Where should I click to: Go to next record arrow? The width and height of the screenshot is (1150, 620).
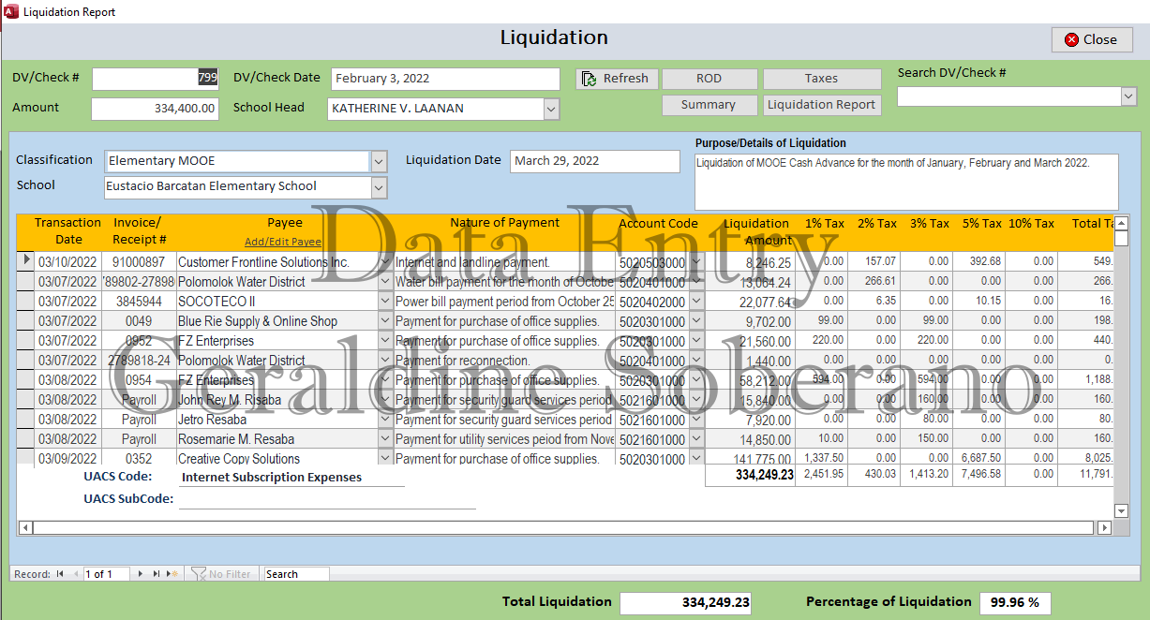pos(142,574)
